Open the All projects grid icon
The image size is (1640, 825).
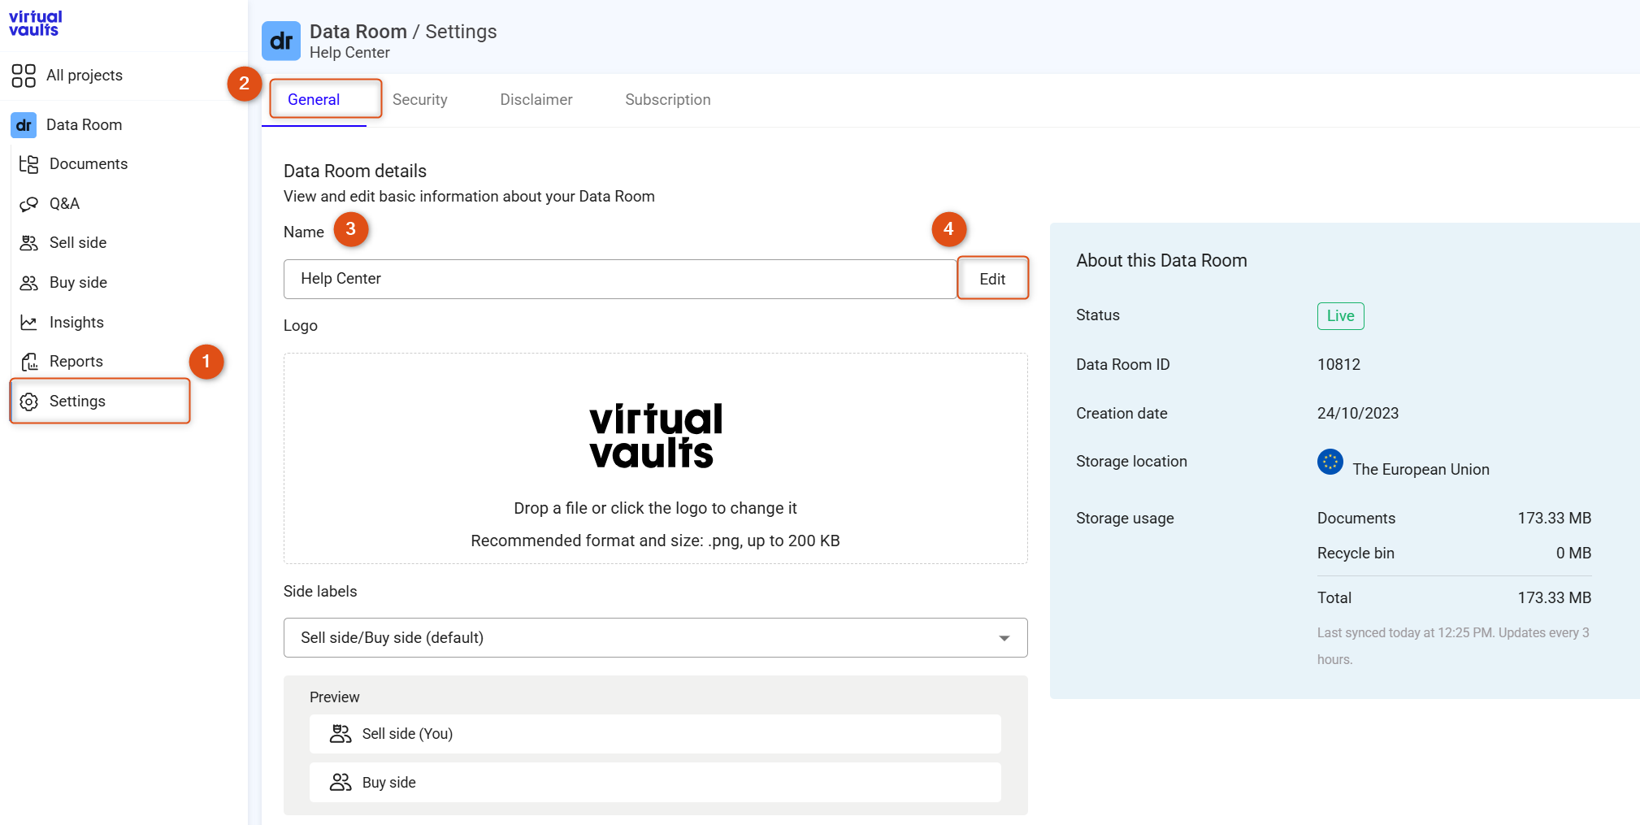[x=24, y=76]
